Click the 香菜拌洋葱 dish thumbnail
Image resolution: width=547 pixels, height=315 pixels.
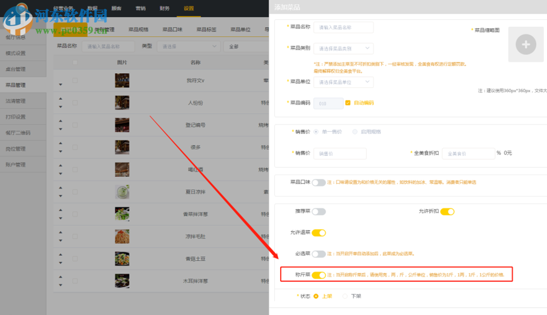pyautogui.click(x=122, y=214)
